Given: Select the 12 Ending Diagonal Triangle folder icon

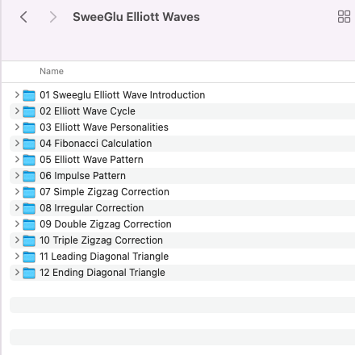Looking at the screenshot, I should (29, 273).
